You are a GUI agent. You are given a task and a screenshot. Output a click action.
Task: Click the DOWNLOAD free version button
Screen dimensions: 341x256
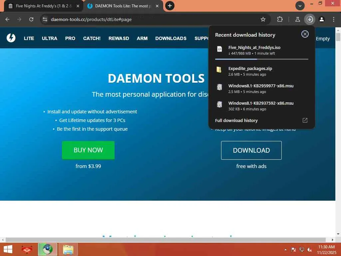[x=251, y=150]
